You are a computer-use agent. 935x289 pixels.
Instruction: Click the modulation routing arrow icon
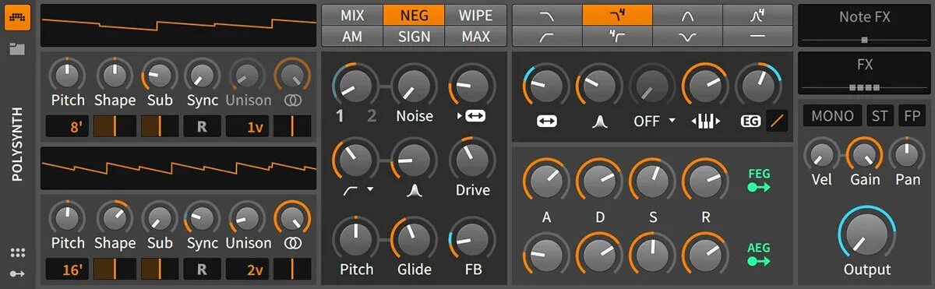point(18,273)
